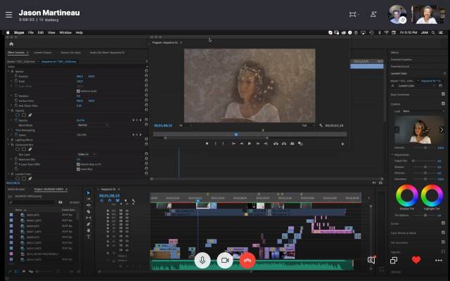Send a heart reaction in the call
Screen dimensions: 450x281
click(416, 260)
